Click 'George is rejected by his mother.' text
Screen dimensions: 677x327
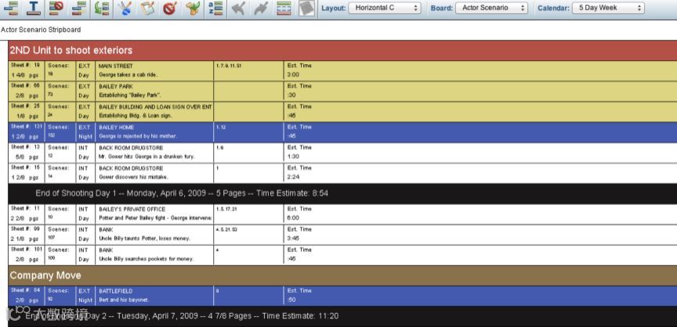138,136
